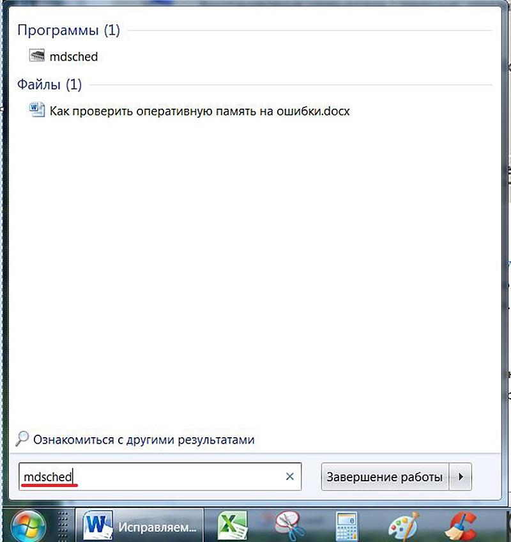
Task: Open Paint from the taskbar palette icon
Action: (404, 526)
